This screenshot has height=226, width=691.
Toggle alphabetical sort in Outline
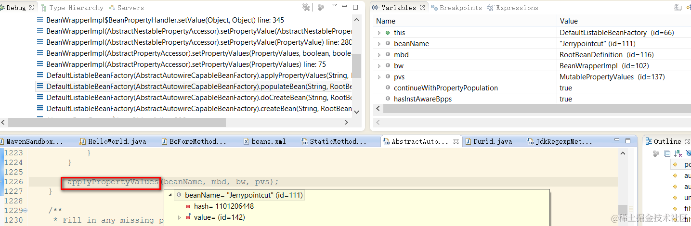[x=678, y=154]
